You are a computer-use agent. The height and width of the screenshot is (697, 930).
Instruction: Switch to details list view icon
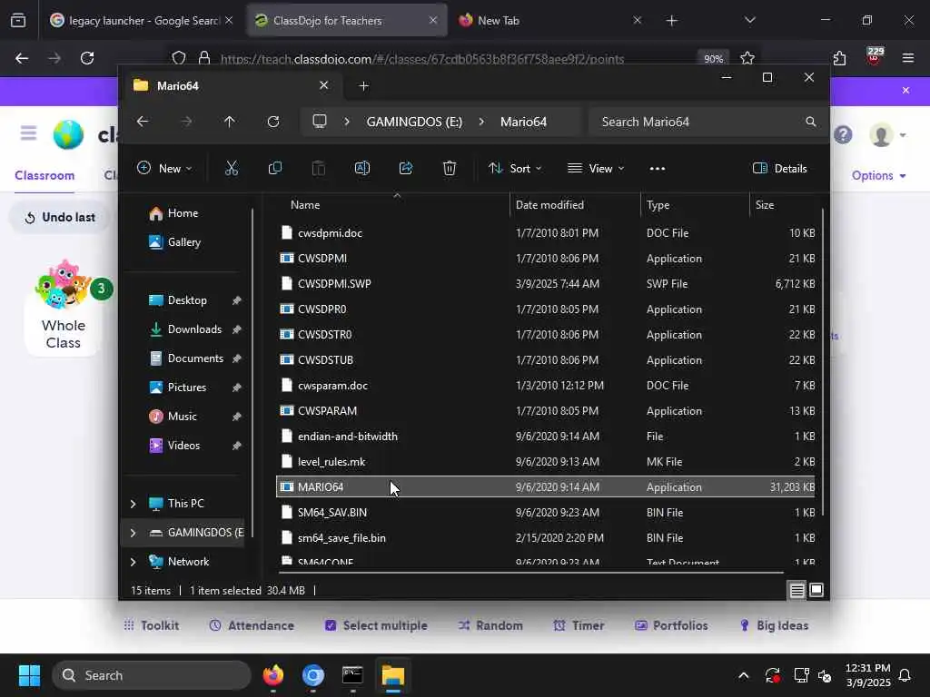[796, 590]
